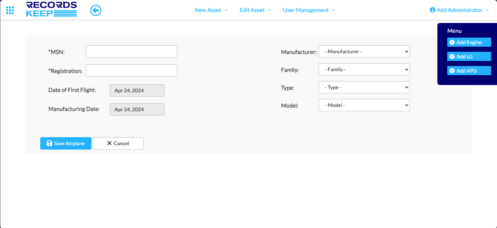The image size is (497, 228).
Task: Click the plus icon beside Add APU
Action: tap(452, 71)
